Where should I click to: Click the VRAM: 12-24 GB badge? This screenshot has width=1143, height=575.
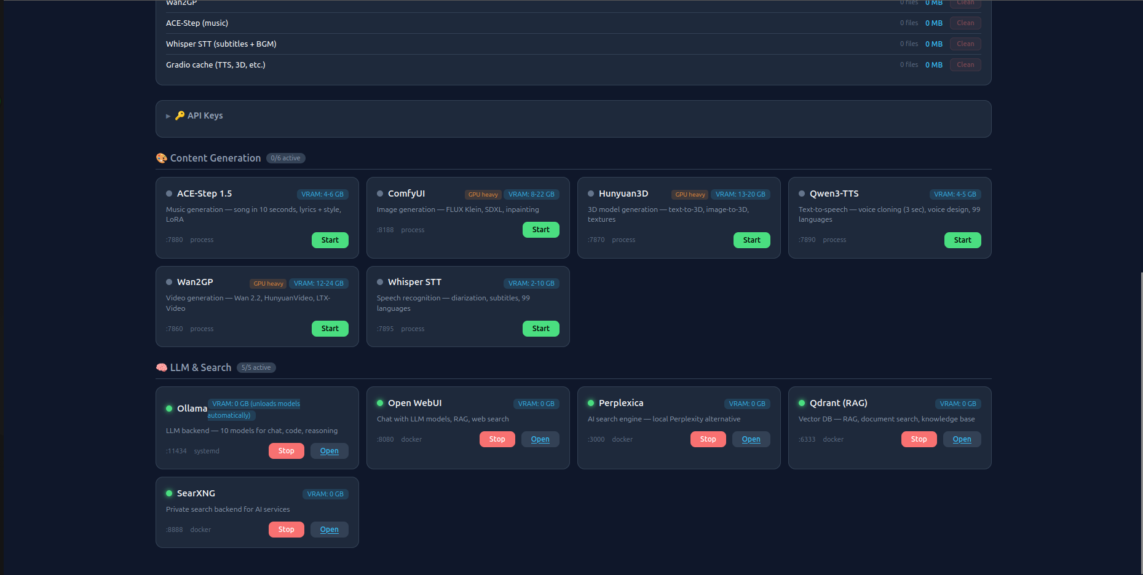tap(319, 284)
